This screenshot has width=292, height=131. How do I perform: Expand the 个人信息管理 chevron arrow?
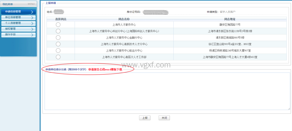32,23
